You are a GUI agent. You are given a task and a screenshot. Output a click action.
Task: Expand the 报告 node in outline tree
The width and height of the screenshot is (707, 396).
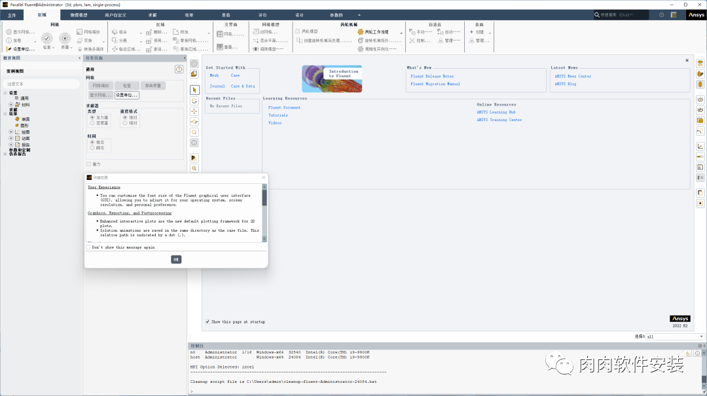pos(11,145)
